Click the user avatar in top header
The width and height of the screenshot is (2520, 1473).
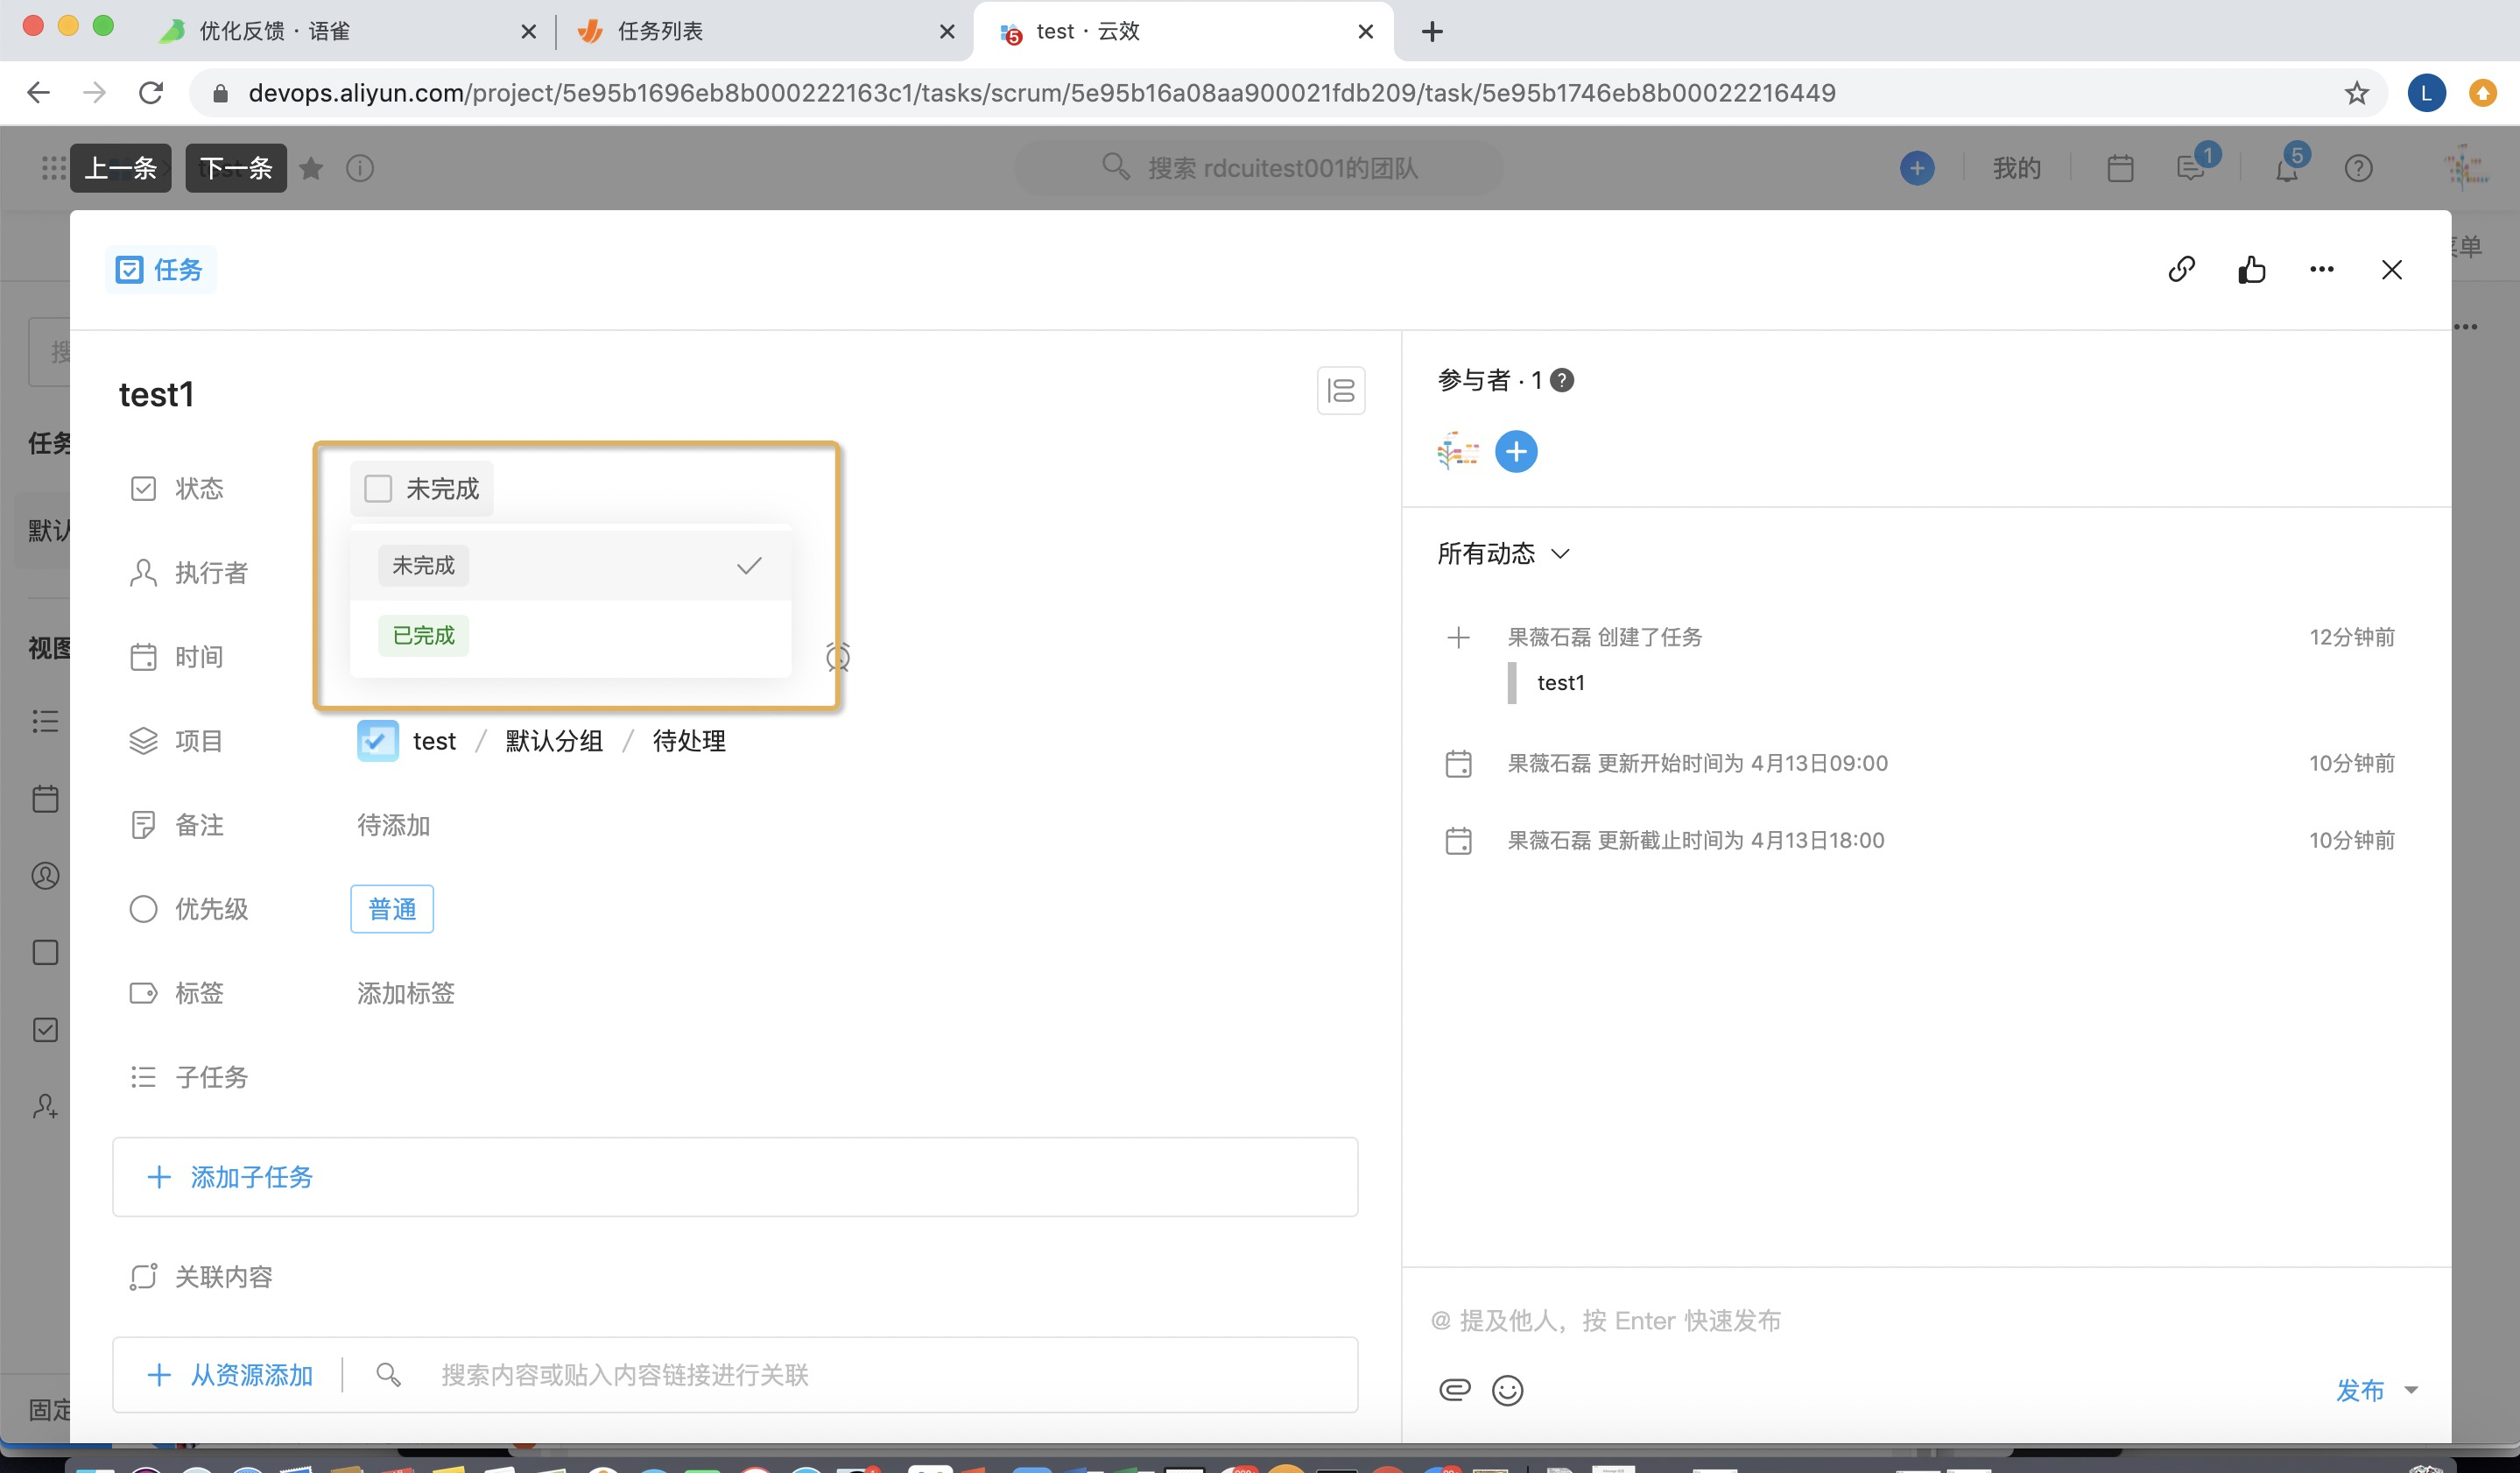(2466, 168)
